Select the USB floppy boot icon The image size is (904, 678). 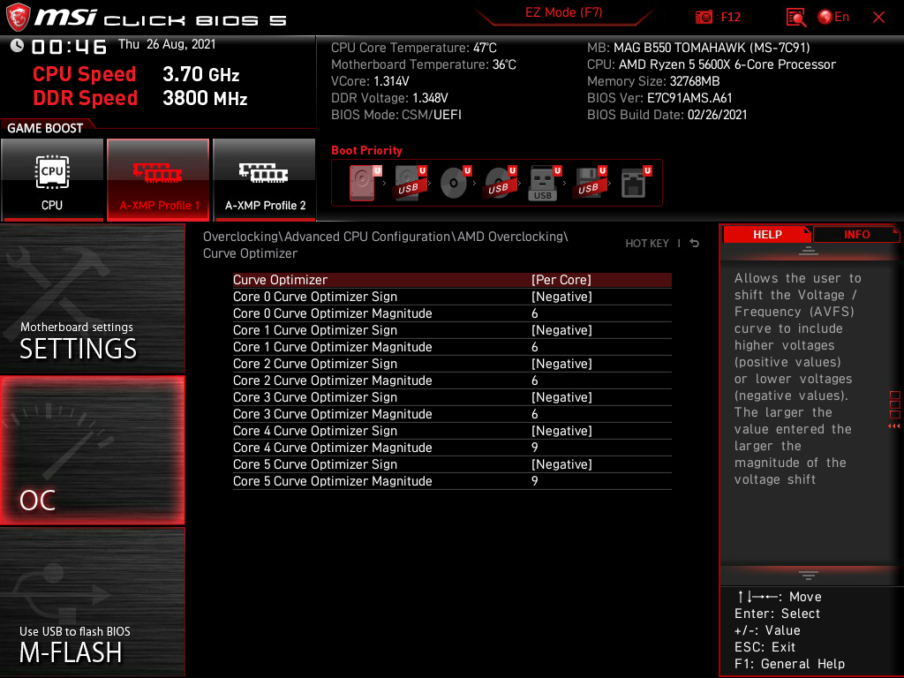[590, 183]
